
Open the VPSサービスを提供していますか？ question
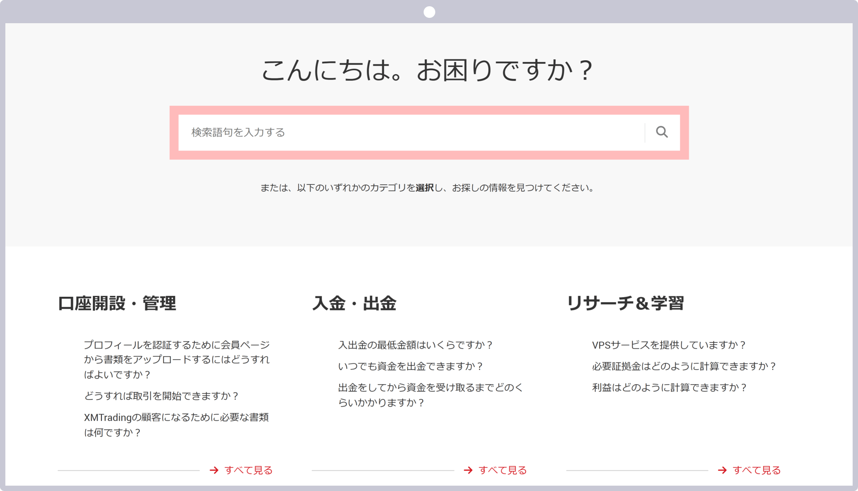[669, 345]
